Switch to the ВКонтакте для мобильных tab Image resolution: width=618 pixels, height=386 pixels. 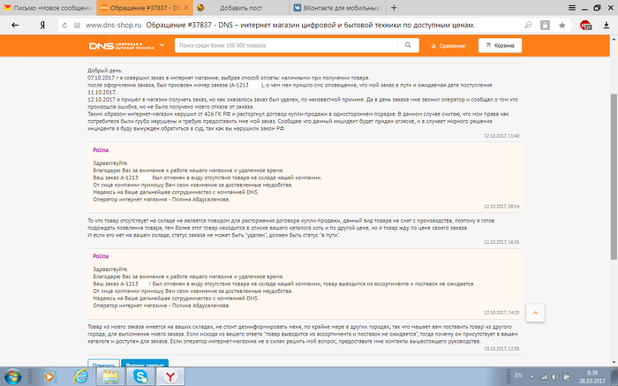(337, 8)
